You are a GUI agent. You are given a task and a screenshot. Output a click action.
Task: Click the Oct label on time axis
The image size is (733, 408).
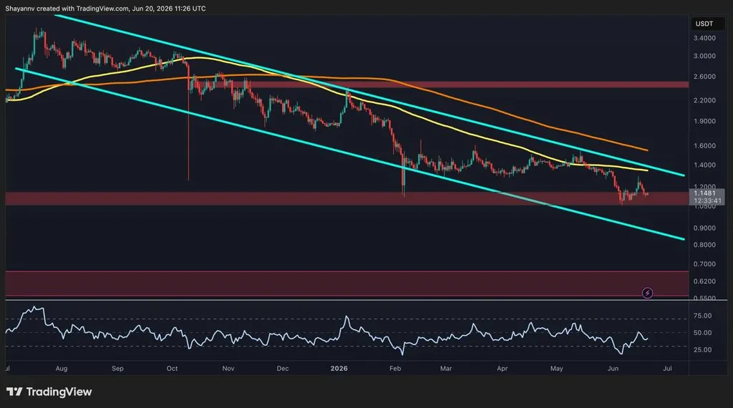point(172,369)
